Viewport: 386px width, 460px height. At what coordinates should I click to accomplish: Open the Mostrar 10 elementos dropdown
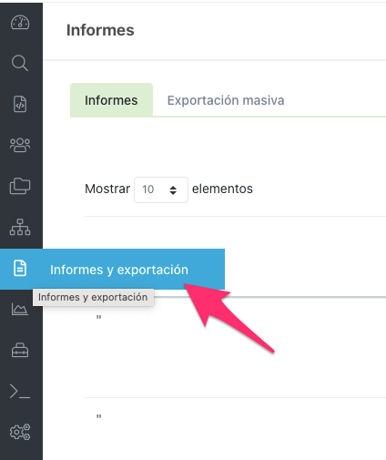161,189
